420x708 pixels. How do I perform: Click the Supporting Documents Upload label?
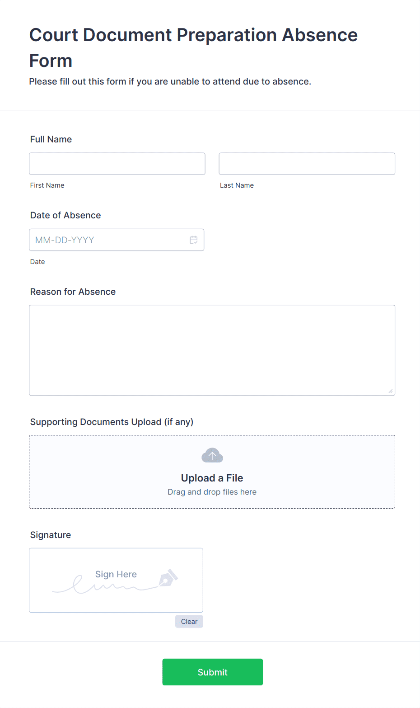[112, 422]
